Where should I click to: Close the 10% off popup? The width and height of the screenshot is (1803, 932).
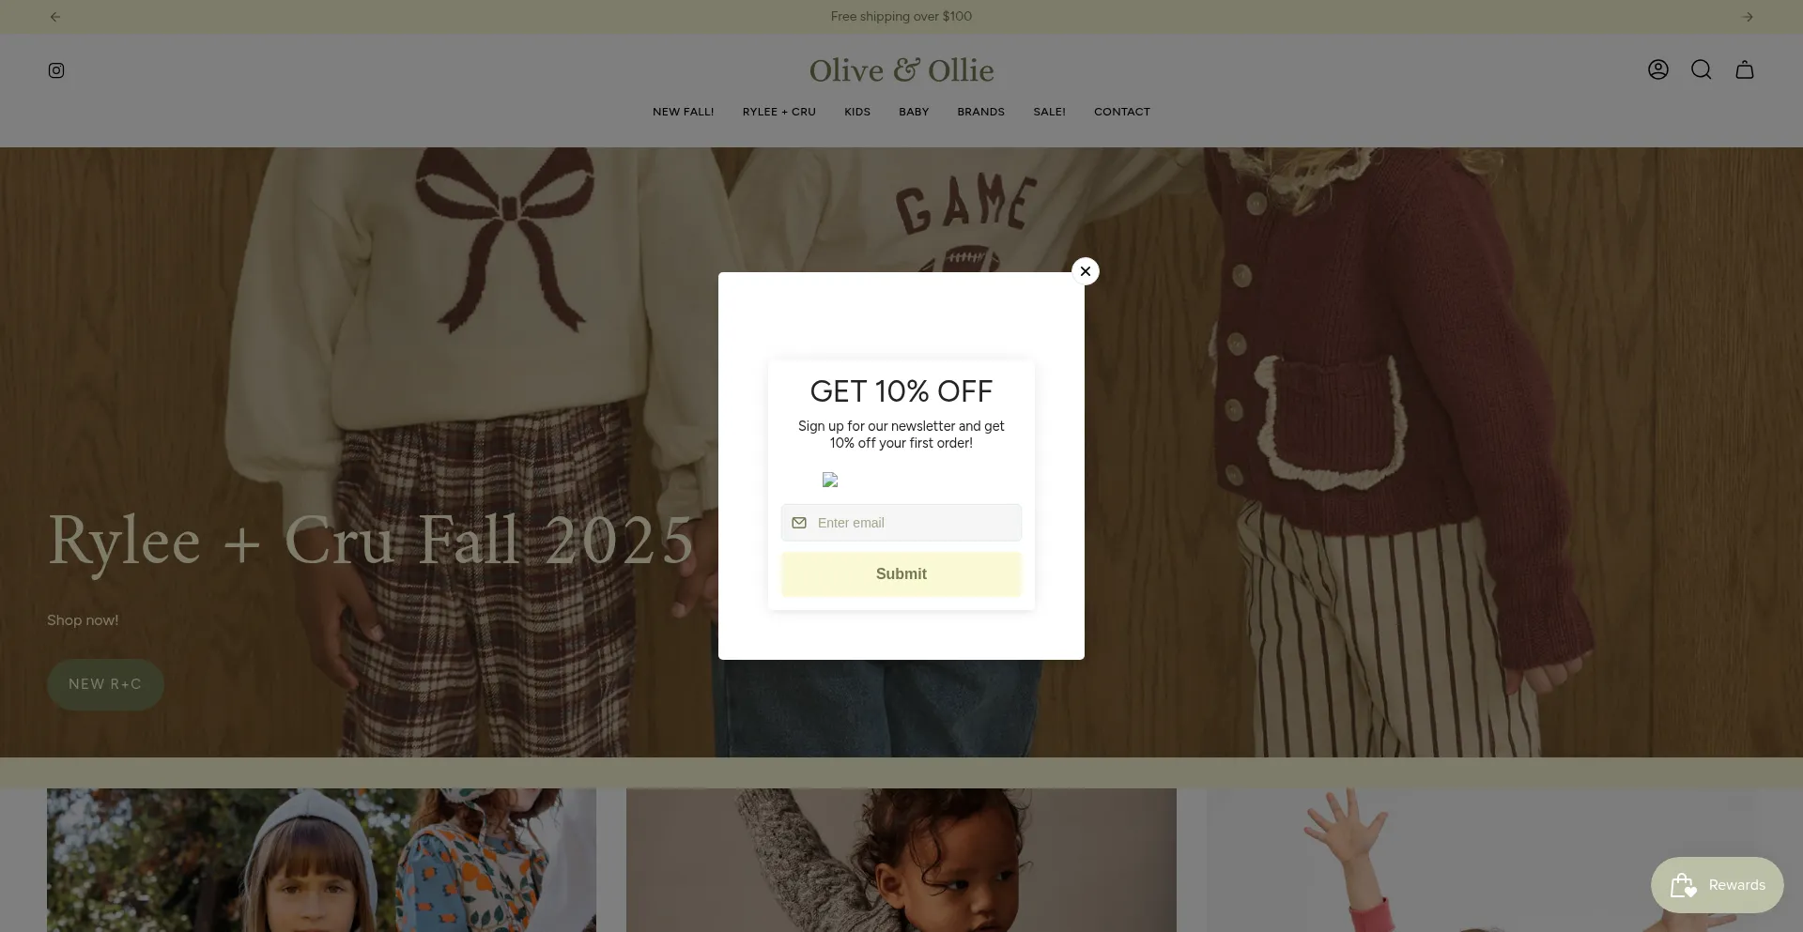tap(1086, 271)
